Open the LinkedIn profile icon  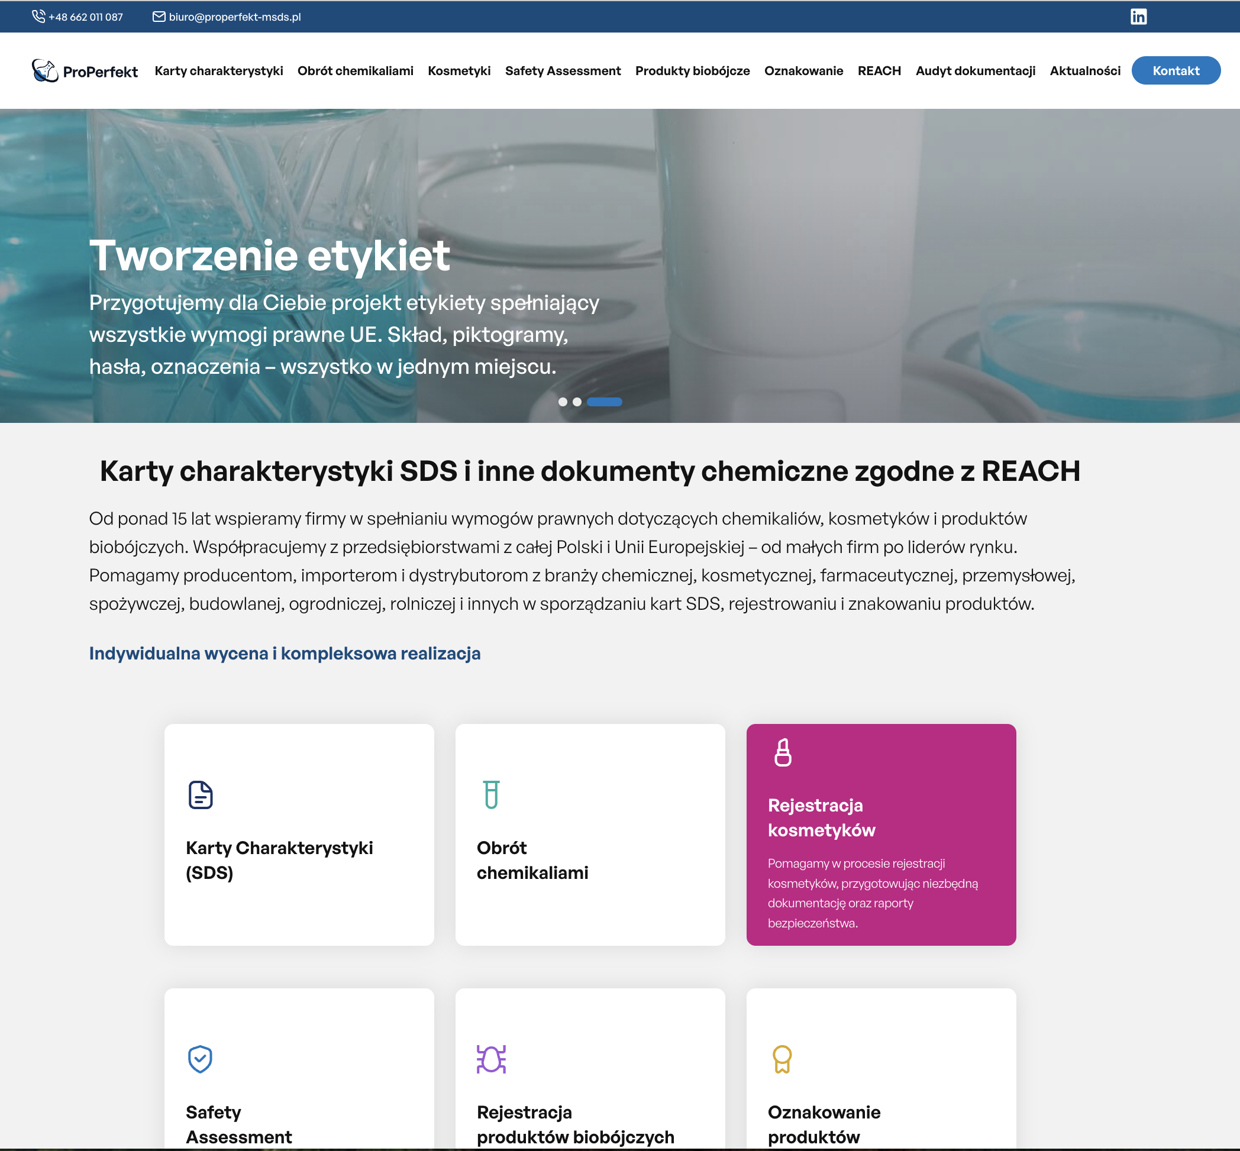[1138, 16]
